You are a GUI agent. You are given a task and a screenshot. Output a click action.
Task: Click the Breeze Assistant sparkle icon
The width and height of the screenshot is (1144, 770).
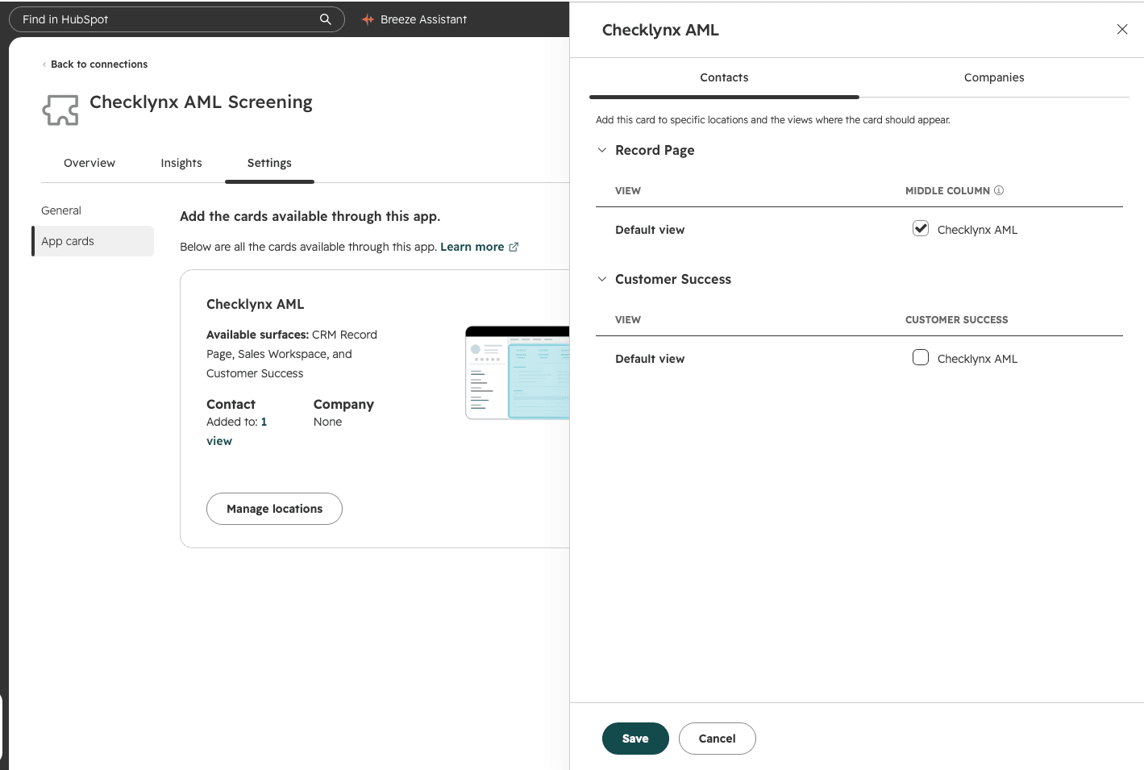[368, 19]
